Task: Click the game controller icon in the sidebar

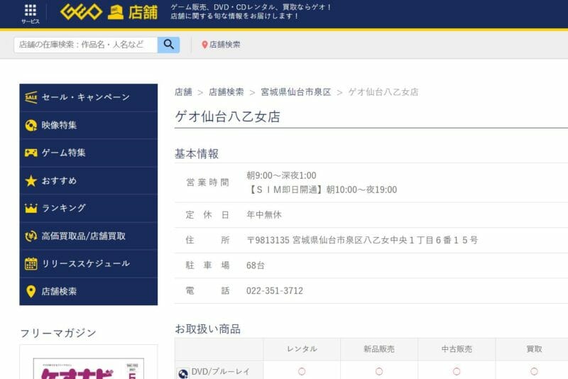Action: tap(31, 153)
